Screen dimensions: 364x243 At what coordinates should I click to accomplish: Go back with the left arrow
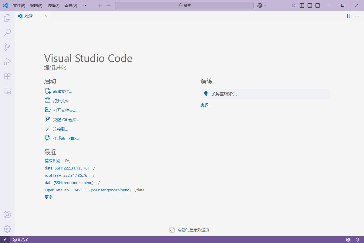pos(100,5)
